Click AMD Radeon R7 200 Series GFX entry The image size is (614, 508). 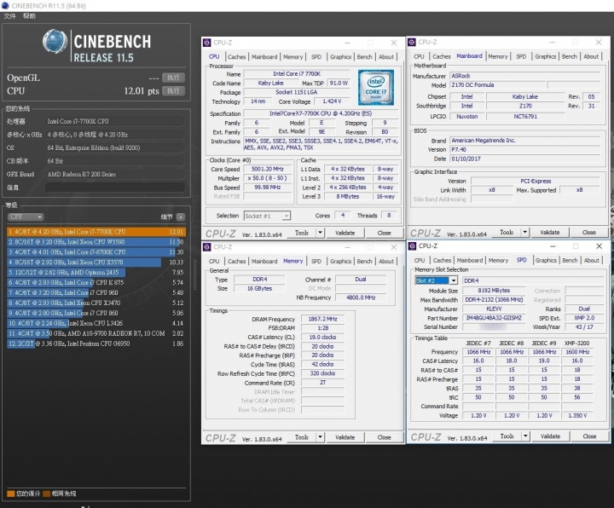(115, 174)
